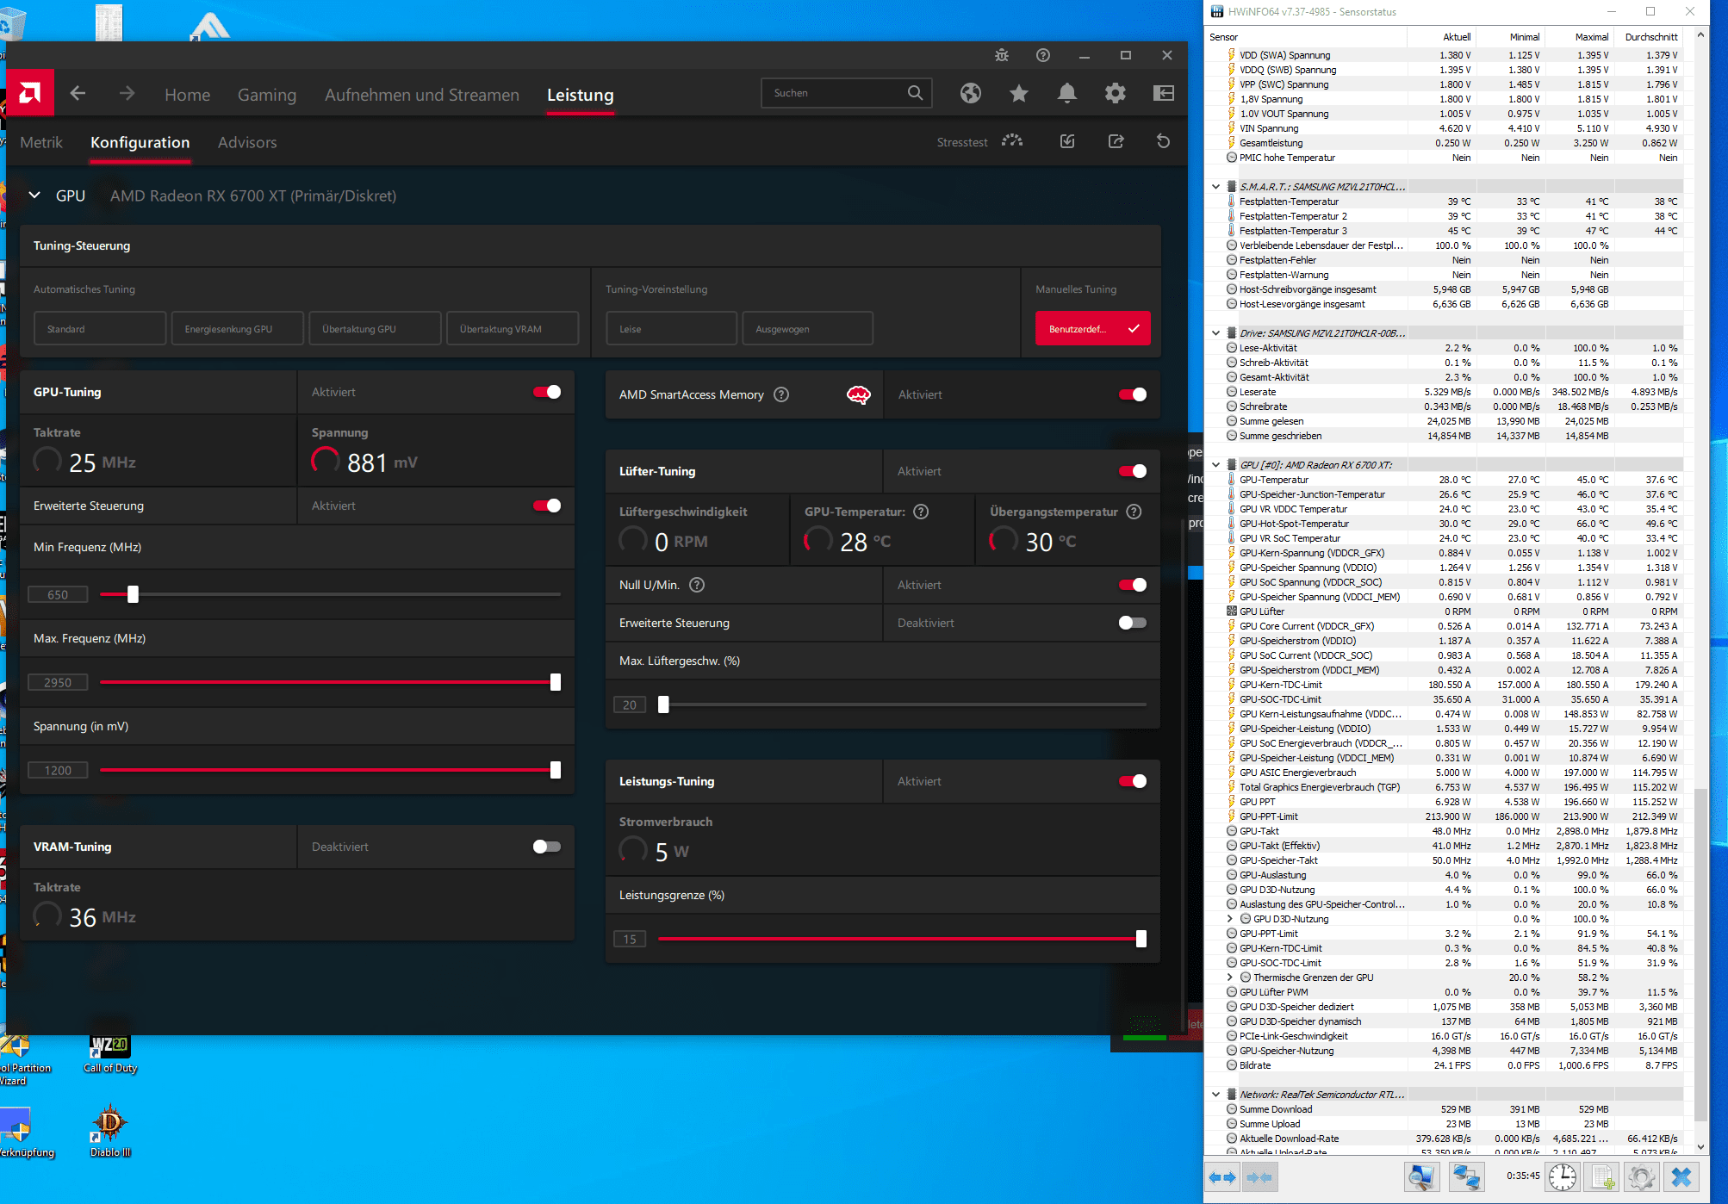Open the Home tab
Viewport: 1728px width, 1204px height.
pyautogui.click(x=187, y=95)
